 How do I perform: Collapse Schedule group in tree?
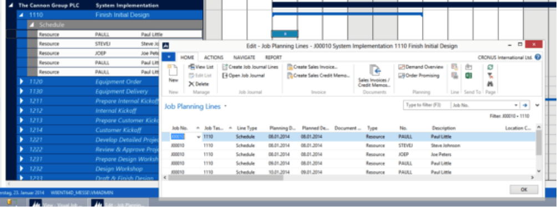click(32, 25)
